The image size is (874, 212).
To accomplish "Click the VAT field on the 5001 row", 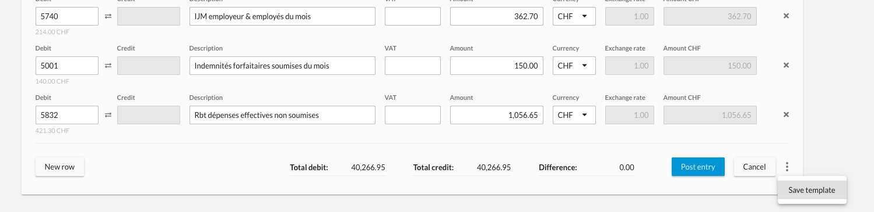I will [413, 66].
